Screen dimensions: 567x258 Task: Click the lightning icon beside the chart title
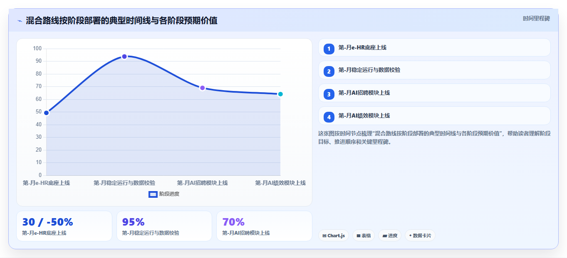click(x=20, y=21)
